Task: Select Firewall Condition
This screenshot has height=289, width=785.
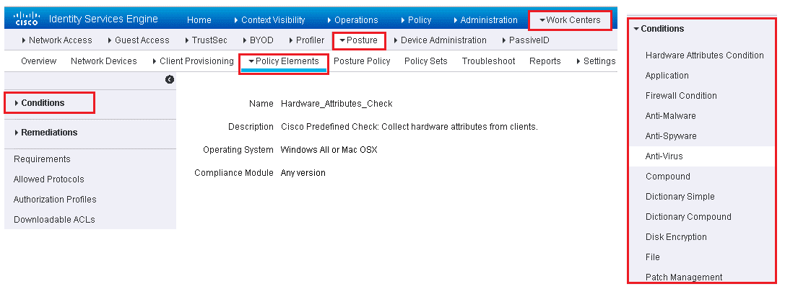Action: 681,96
